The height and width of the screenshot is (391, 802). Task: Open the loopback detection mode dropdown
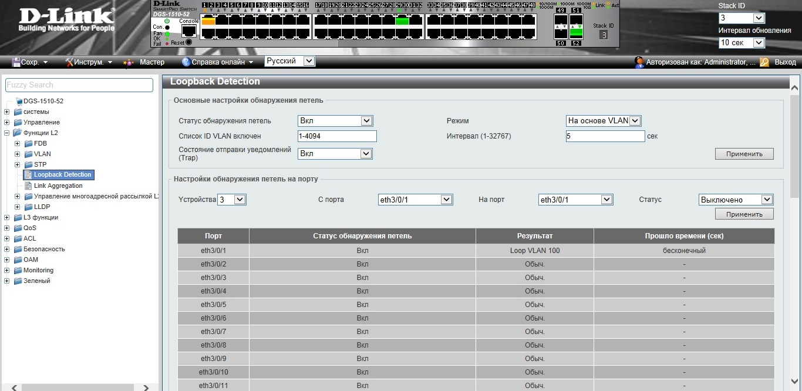[x=603, y=121]
